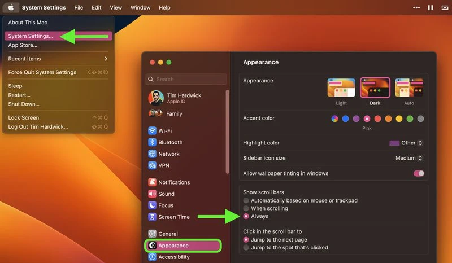The height and width of the screenshot is (263, 452).
Task: Select Jump to the spot that's clicked
Action: click(246, 247)
